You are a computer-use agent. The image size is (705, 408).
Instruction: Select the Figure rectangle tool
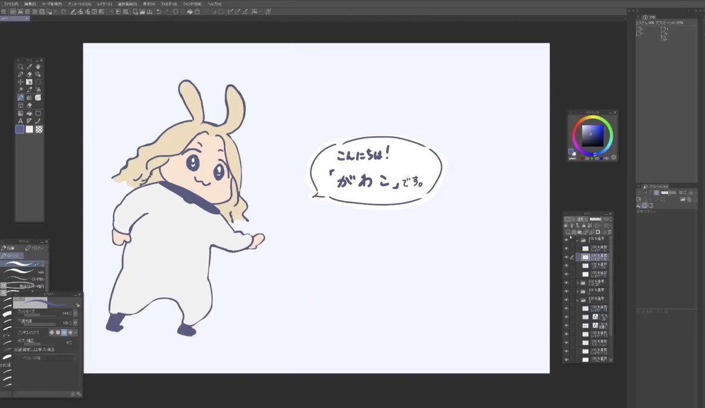tap(38, 113)
